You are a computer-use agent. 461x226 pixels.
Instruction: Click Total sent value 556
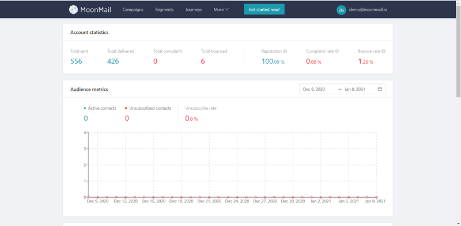tap(76, 62)
